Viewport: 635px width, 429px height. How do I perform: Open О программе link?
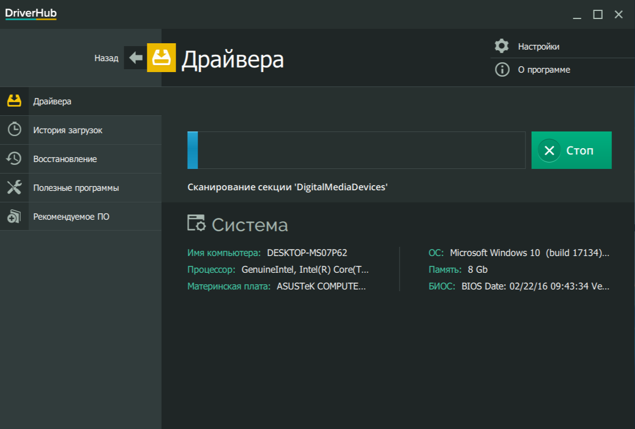coord(544,70)
